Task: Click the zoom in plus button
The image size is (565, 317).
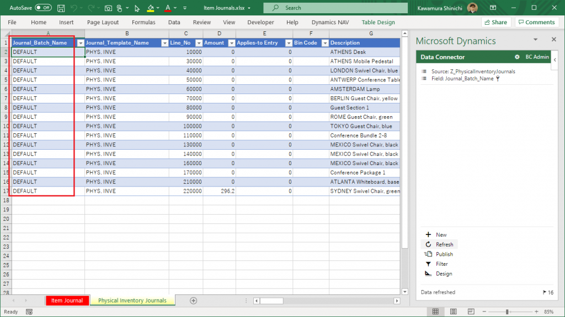Action: coord(536,311)
